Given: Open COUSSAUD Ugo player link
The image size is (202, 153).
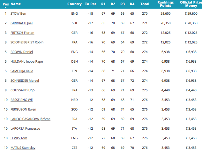Looking at the screenshot, I should 23,90.
